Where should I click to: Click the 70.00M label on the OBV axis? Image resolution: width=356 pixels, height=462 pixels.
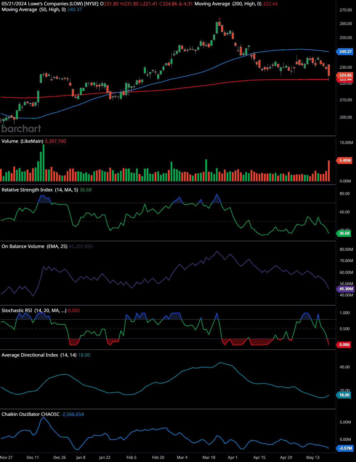346,261
